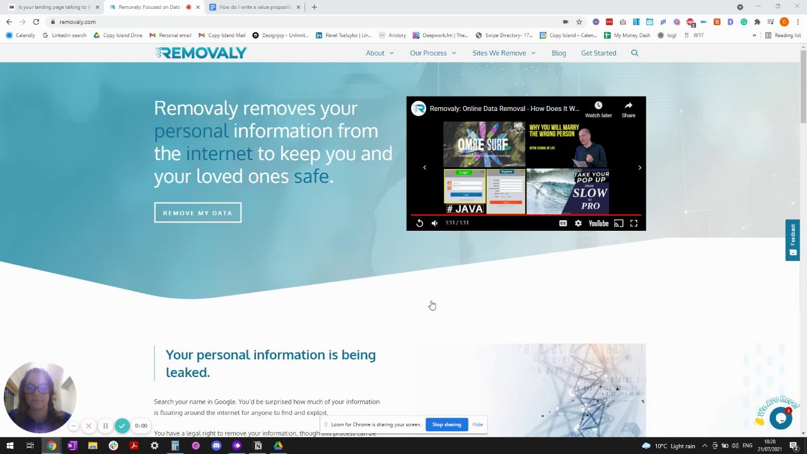This screenshot has width=807, height=454.
Task: Replay the YouTube video
Action: [419, 223]
